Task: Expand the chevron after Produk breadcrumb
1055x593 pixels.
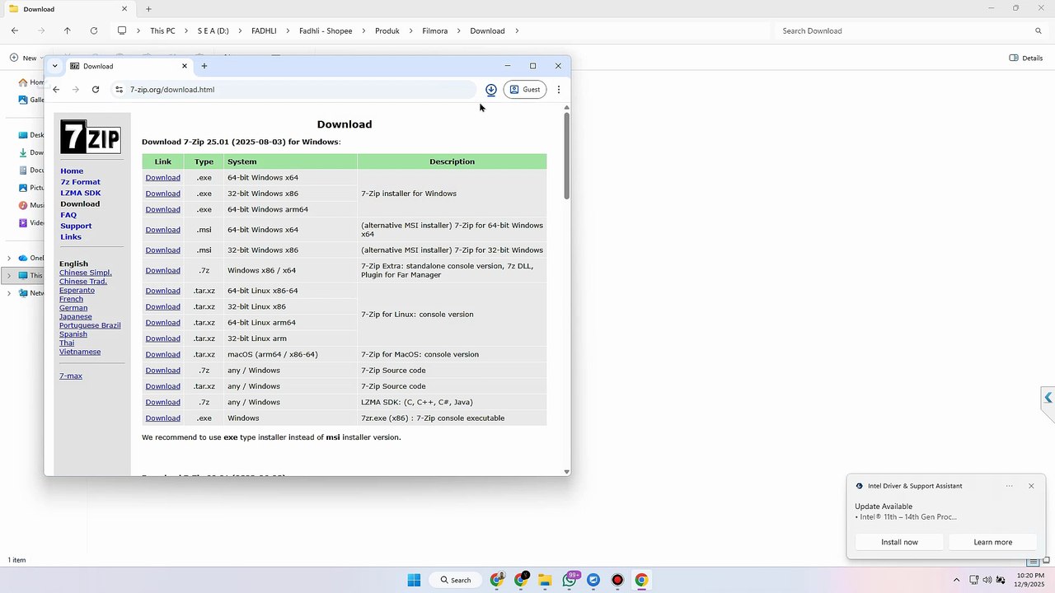Action: (410, 30)
